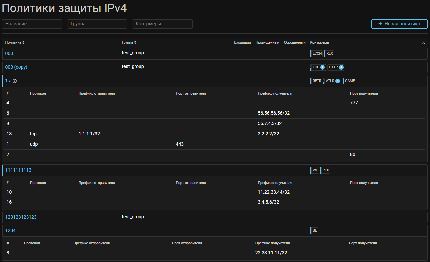The width and height of the screenshot is (430, 262).
Task: Open the 1234 policy link
Action: pos(10,230)
